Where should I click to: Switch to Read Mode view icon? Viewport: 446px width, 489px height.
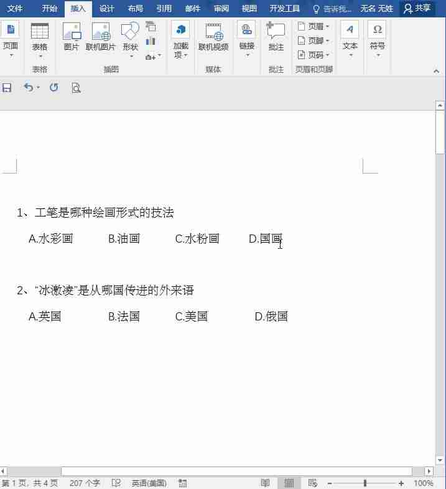click(x=265, y=483)
